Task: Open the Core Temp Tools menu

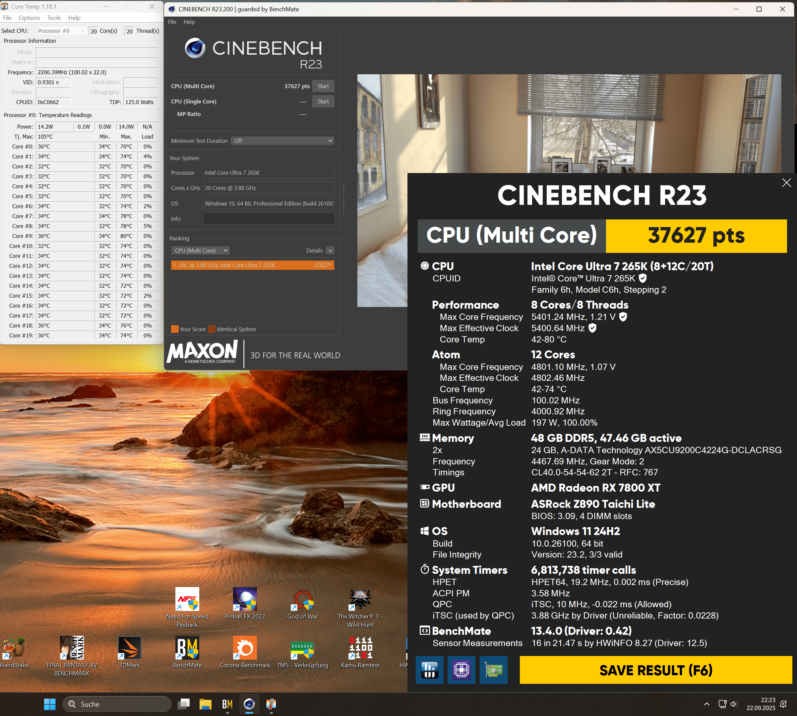Action: 54,18
